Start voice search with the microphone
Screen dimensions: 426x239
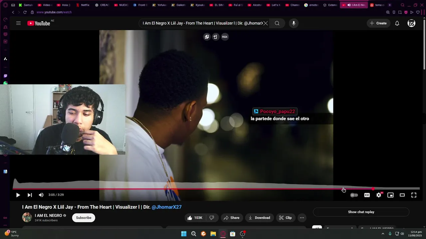(x=294, y=23)
